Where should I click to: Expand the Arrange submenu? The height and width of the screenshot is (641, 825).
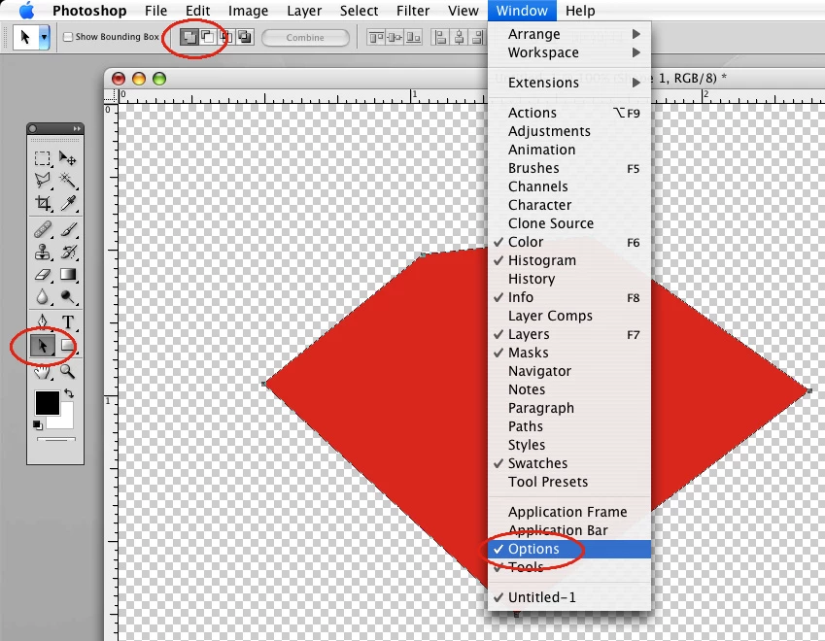coord(569,34)
